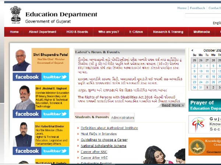Open Bhupendra Patel's Twitter link

click(x=55, y=77)
